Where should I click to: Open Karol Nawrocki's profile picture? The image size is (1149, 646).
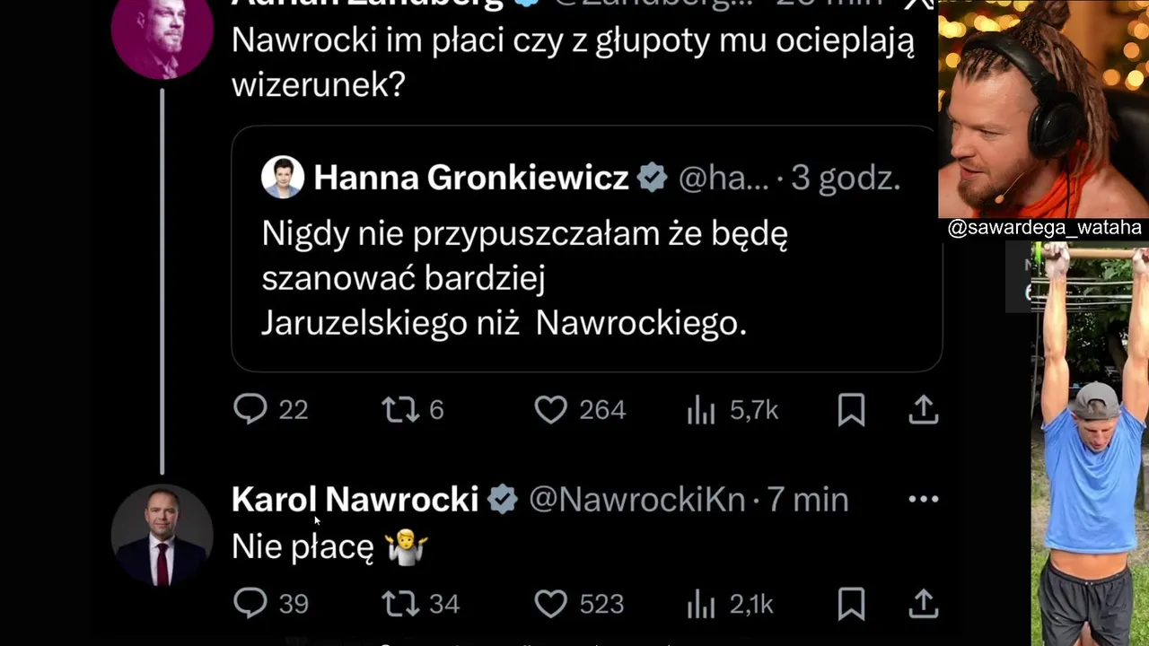coord(162,536)
